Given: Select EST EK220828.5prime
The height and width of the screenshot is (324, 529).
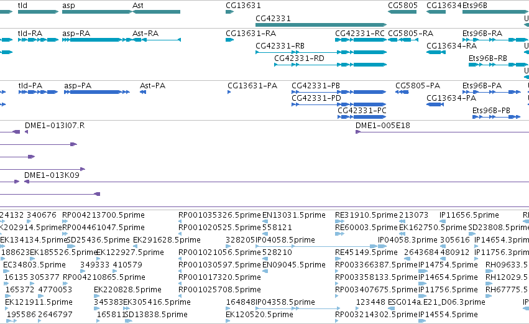Looking at the screenshot, I should [127, 290].
